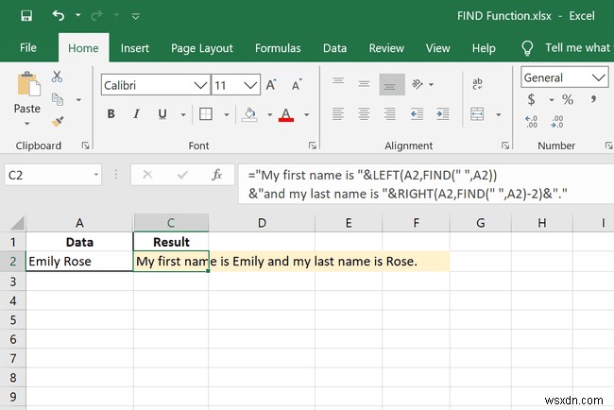Open the Calibri font name dropdown
The image size is (614, 410).
tap(199, 85)
